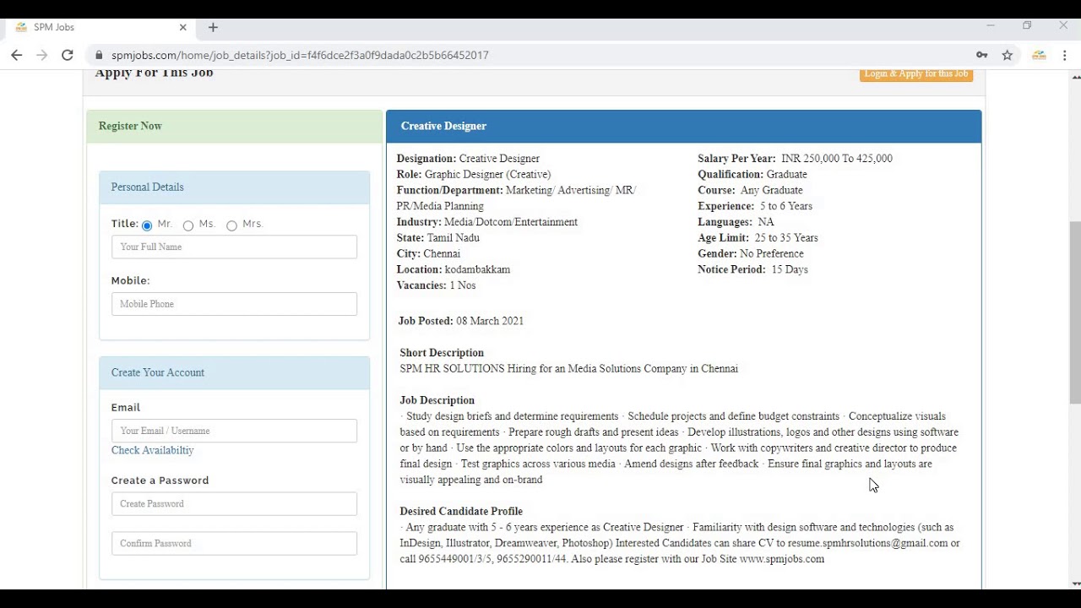Click the City value Chennai
The height and width of the screenshot is (608, 1081).
pos(442,254)
